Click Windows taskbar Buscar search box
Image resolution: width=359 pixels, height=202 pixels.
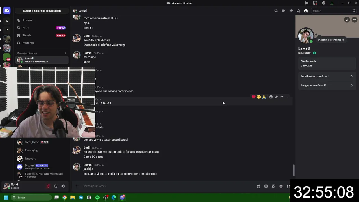pos(31,198)
